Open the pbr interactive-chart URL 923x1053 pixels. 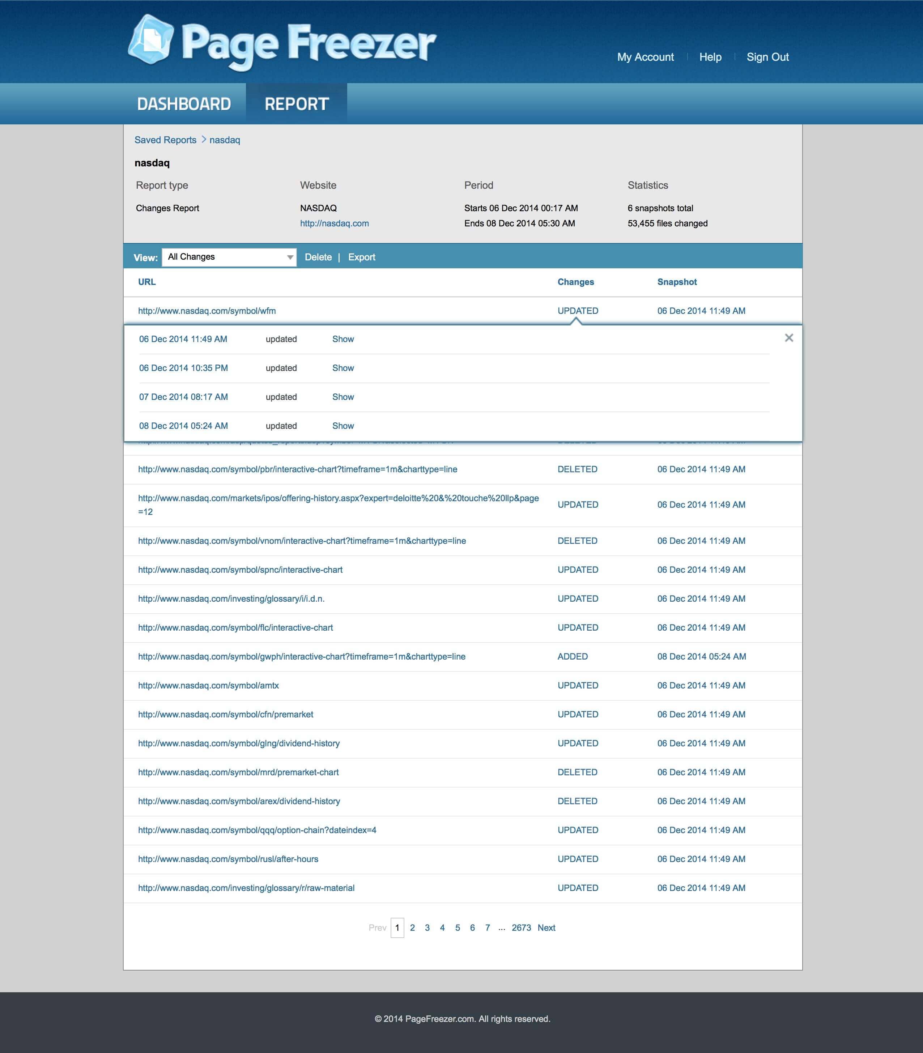pyautogui.click(x=298, y=470)
